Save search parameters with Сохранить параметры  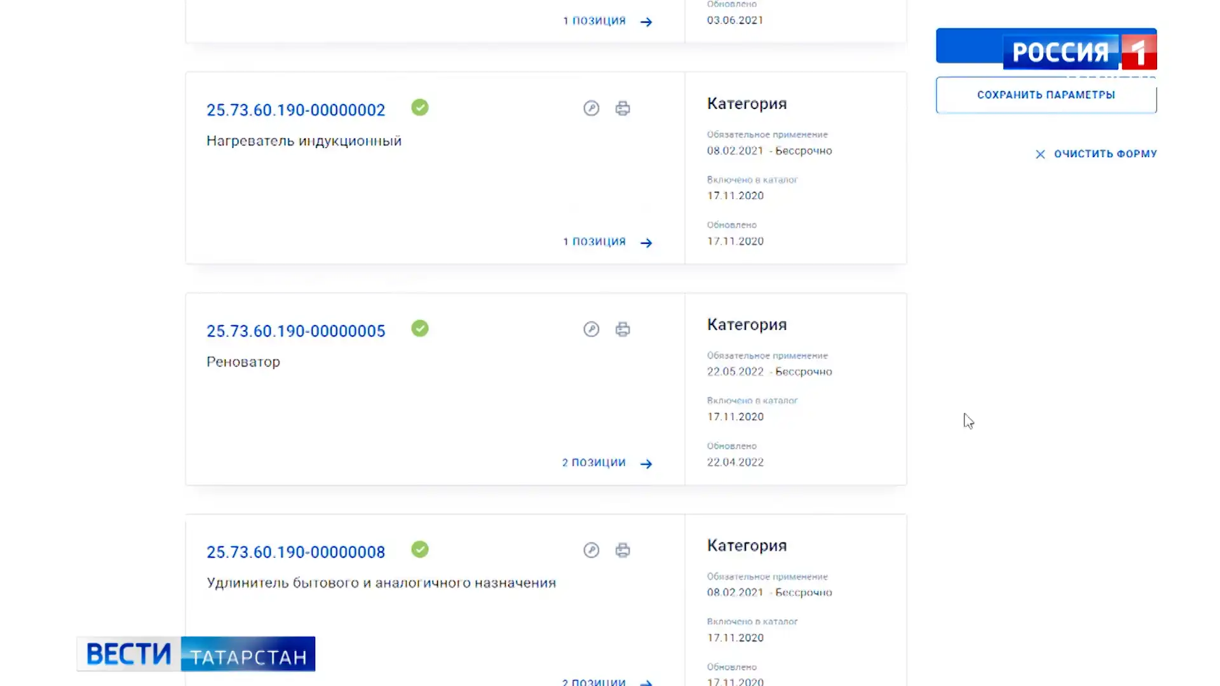1046,95
